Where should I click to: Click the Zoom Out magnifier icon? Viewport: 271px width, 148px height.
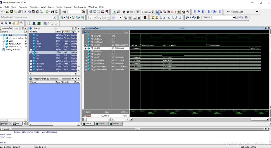(x=6, y=23)
